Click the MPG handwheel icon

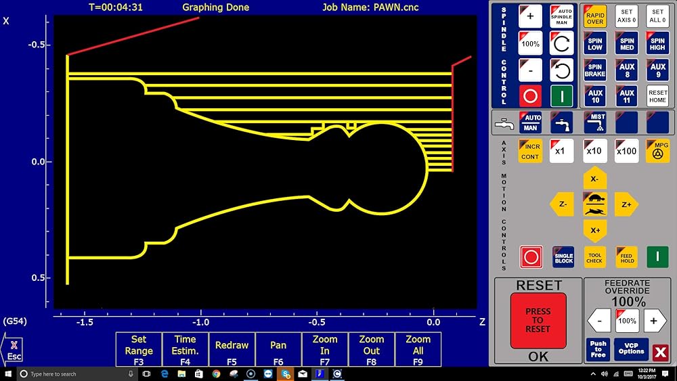tap(657, 151)
